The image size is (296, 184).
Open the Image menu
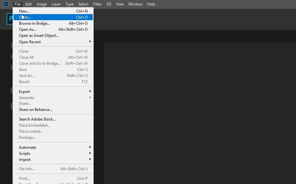coord(42,4)
